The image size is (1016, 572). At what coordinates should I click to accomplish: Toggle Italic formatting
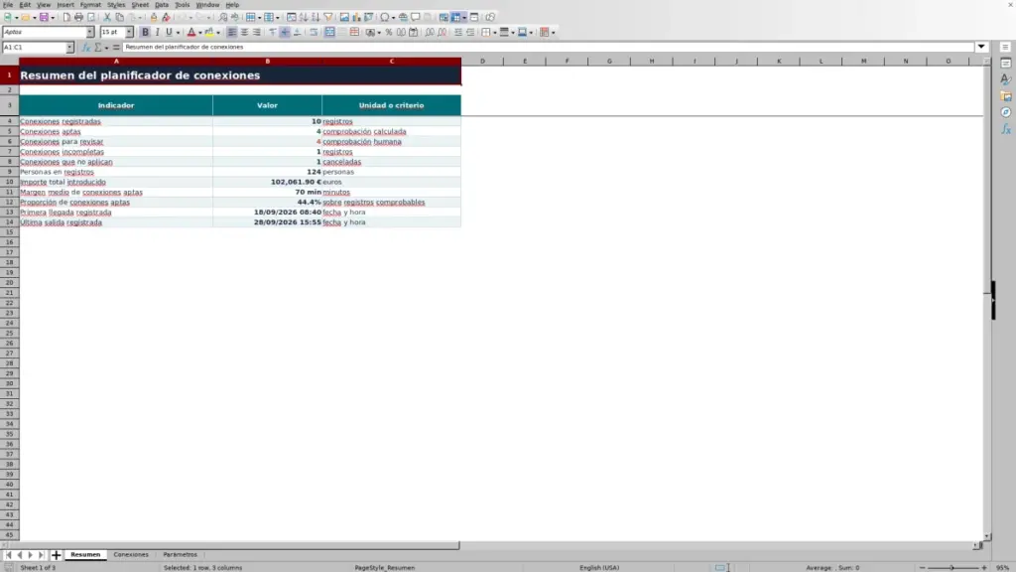pos(158,32)
